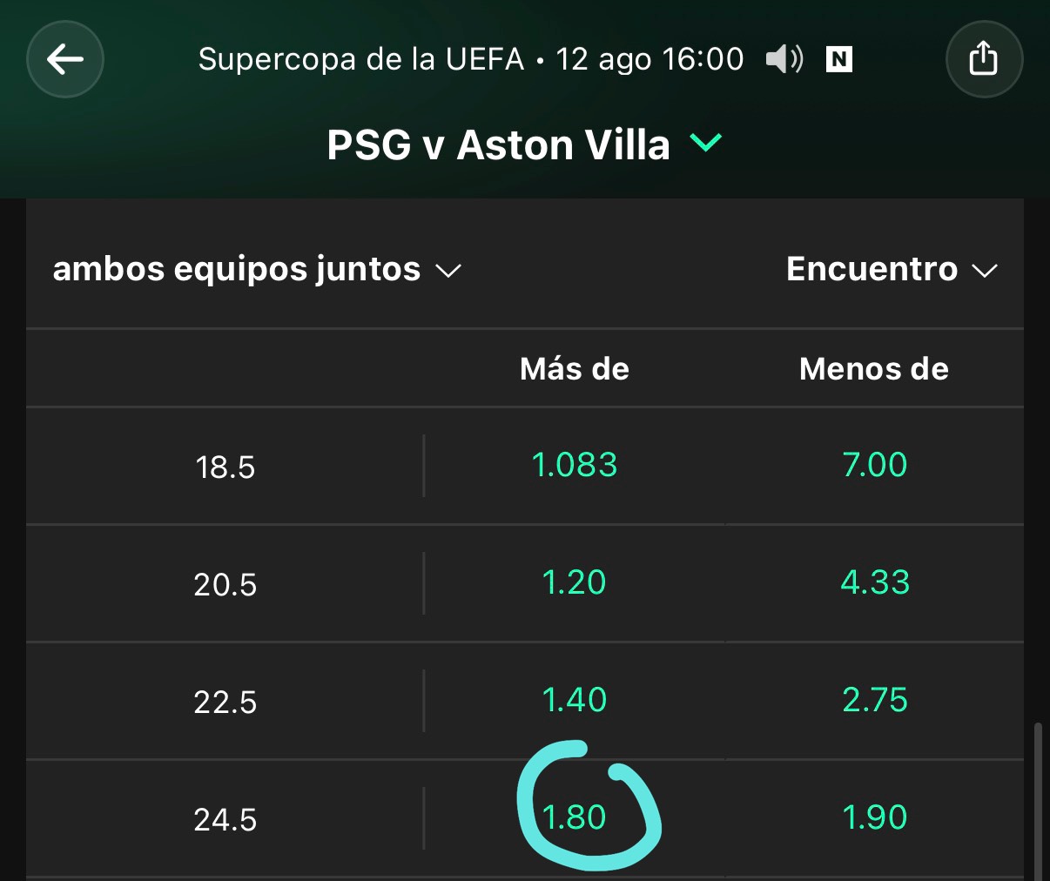Tap the N neutral-venue badge
Screen dimensions: 1050x881
838,59
